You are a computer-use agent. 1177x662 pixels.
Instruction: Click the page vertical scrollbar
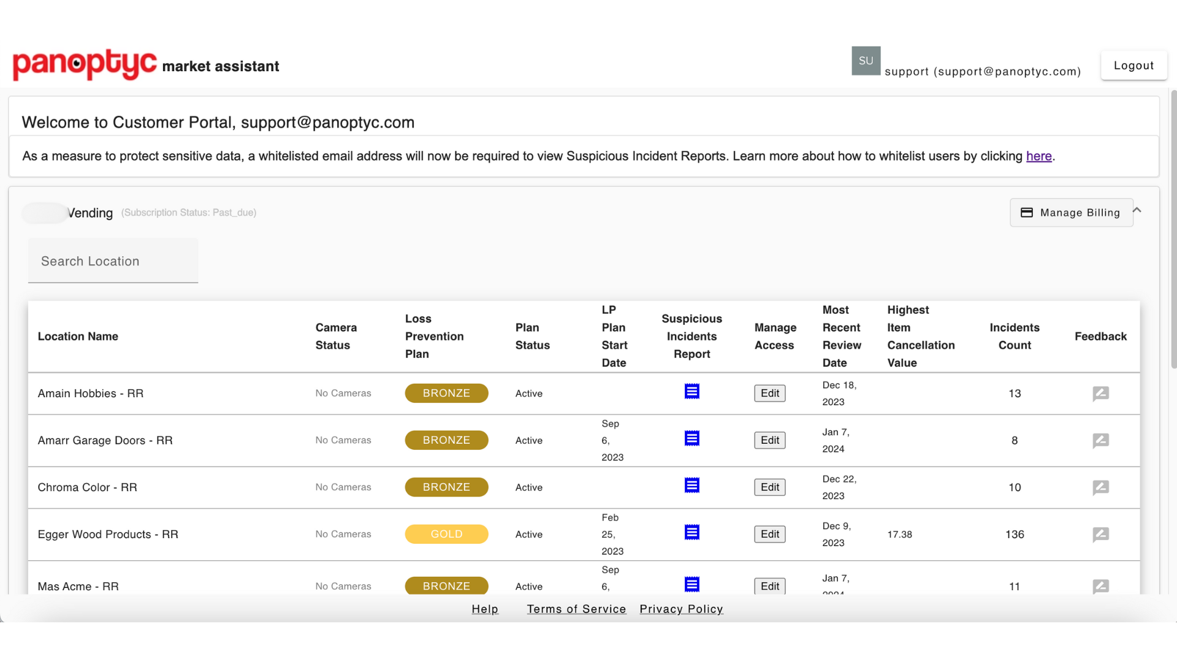click(x=1173, y=230)
